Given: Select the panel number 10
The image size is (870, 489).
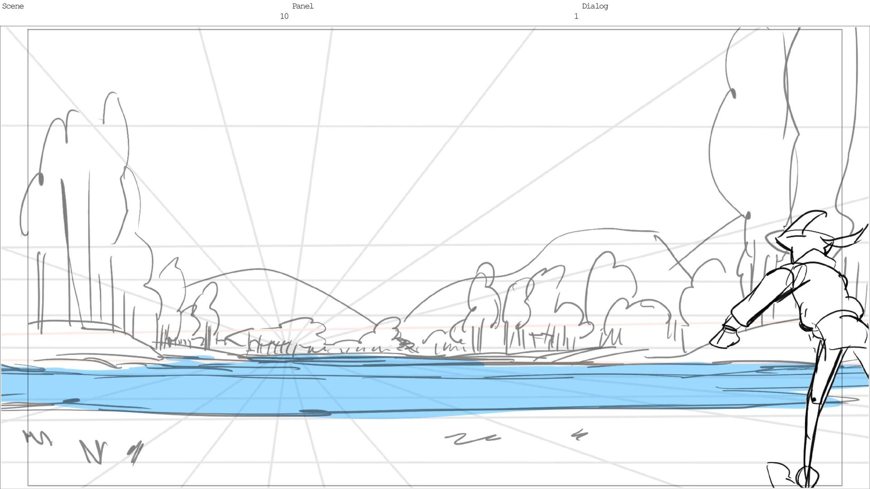Looking at the screenshot, I should 284,16.
